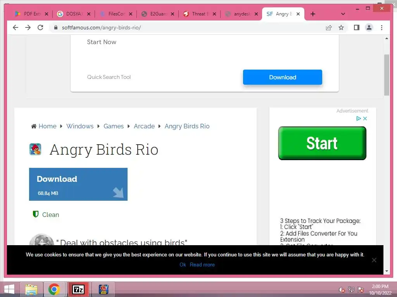
Task: Open the AdChoices triangle icon
Action: pyautogui.click(x=359, y=118)
